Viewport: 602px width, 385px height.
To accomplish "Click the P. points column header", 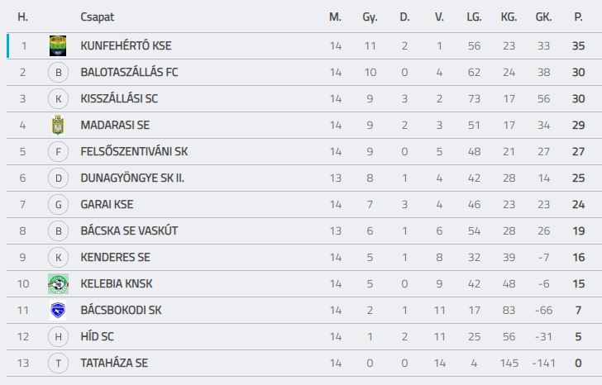I will pos(578,17).
